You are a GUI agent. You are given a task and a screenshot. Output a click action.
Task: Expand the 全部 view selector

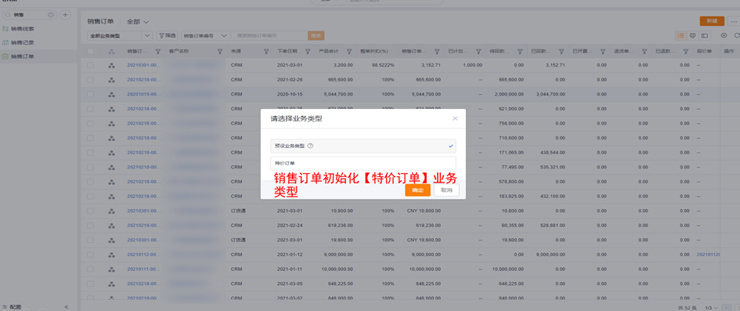click(138, 22)
